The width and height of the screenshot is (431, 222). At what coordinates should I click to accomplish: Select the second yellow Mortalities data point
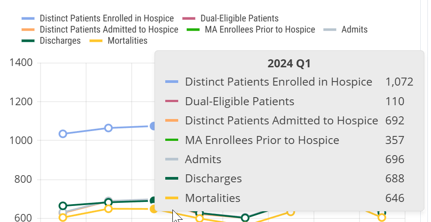click(x=108, y=209)
